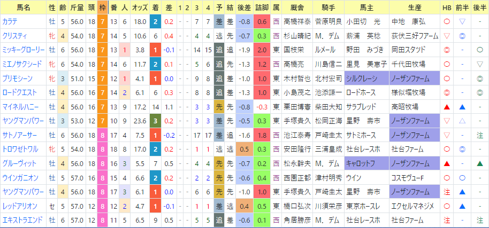Sort table by オッズ header
Image resolution: width=489 pixels, height=228 pixels.
click(140, 7)
